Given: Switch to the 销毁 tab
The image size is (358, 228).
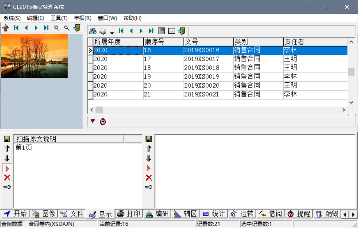Looking at the screenshot, I should click(327, 214).
